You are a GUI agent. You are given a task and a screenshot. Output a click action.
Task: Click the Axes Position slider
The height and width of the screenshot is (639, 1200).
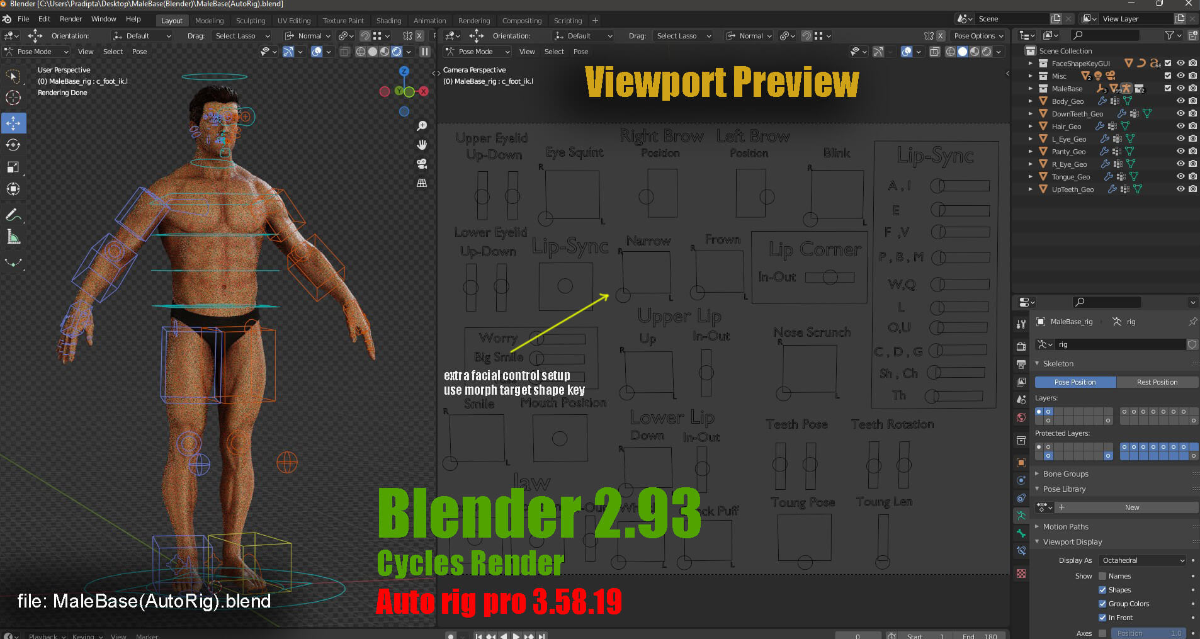[1148, 633]
